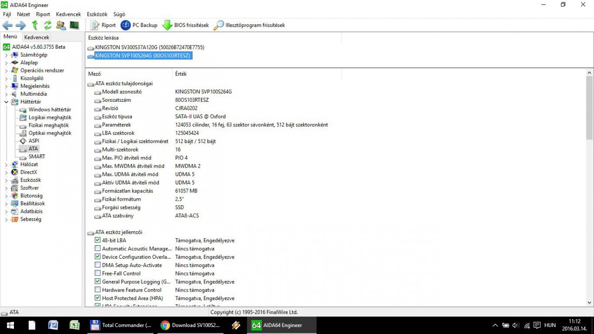
Task: Open the Windows Start button
Action: (10, 325)
